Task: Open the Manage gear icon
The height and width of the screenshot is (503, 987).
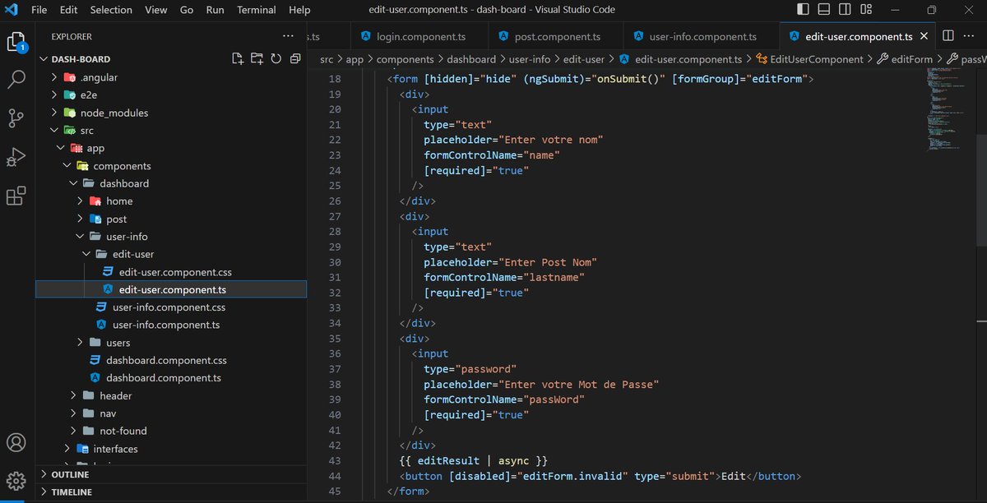Action: coord(16,481)
